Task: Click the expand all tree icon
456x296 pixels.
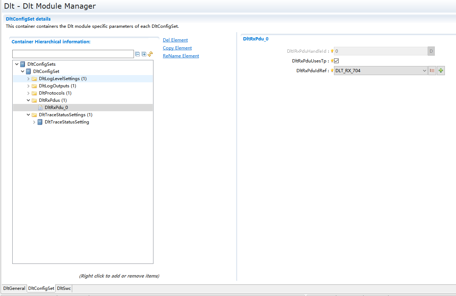Action: click(x=144, y=54)
